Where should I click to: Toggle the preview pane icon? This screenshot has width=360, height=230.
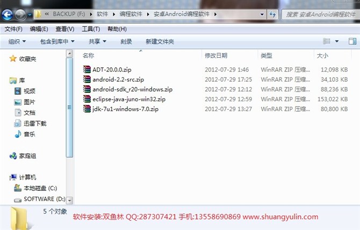click(352, 41)
